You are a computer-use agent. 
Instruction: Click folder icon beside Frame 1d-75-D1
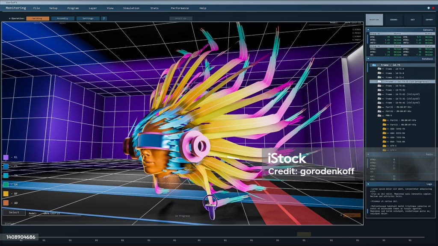coord(379,86)
